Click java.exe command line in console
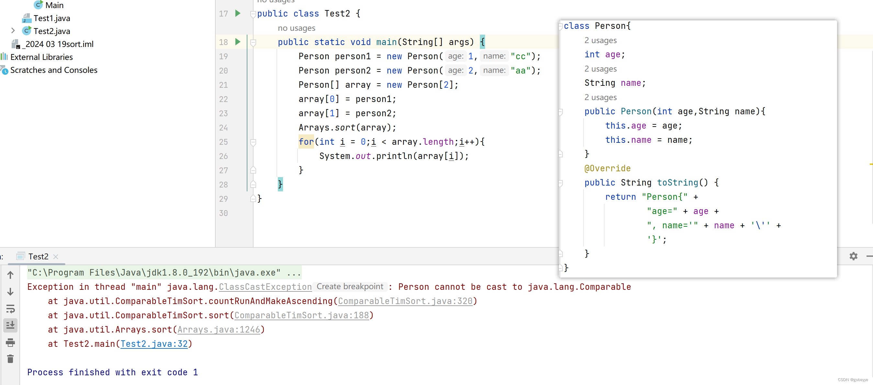Screen dimensions: 873x385 164,273
